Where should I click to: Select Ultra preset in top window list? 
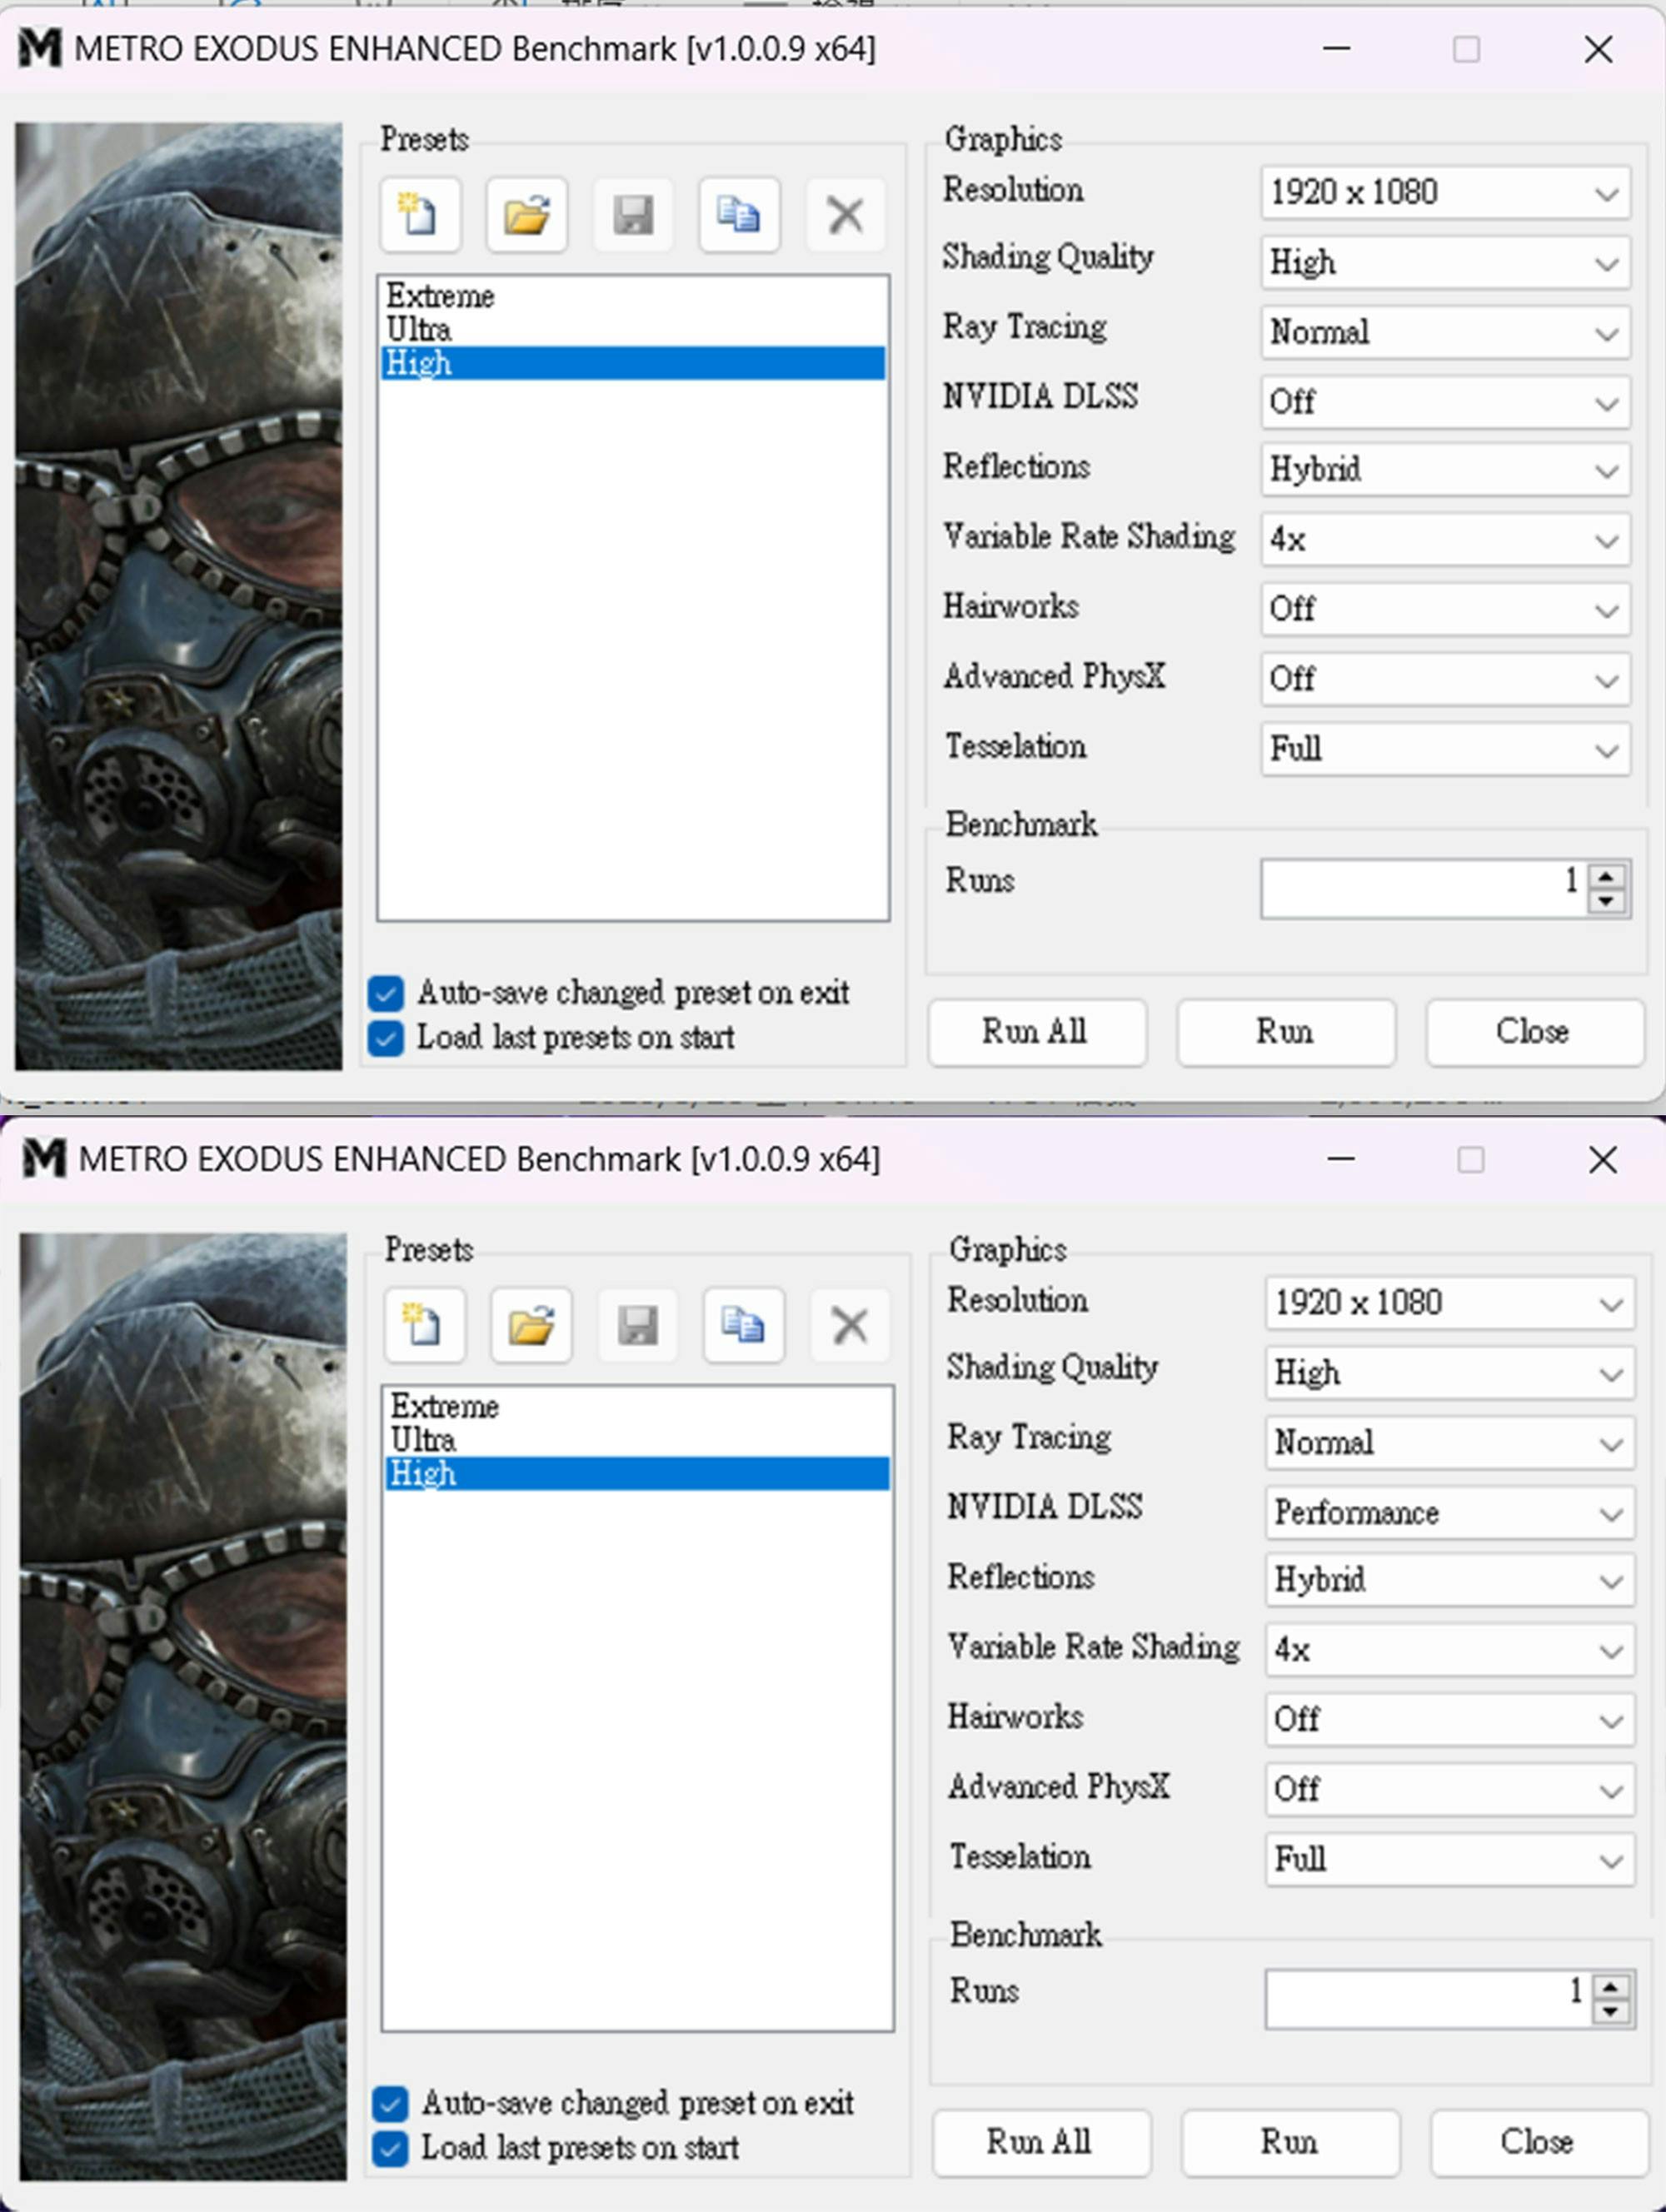pos(633,329)
